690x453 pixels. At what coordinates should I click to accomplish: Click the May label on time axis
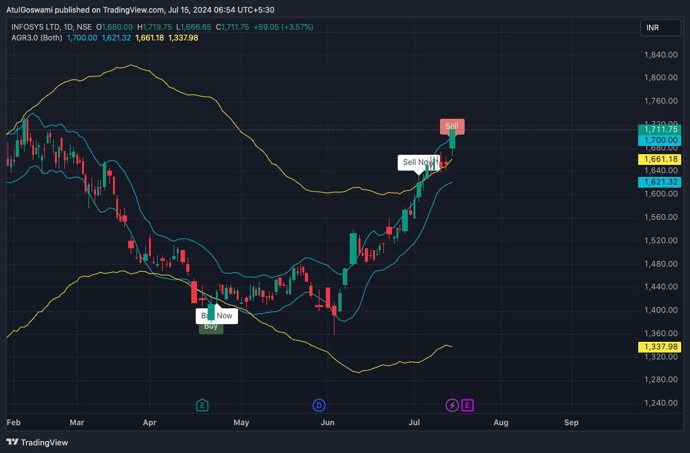241,423
